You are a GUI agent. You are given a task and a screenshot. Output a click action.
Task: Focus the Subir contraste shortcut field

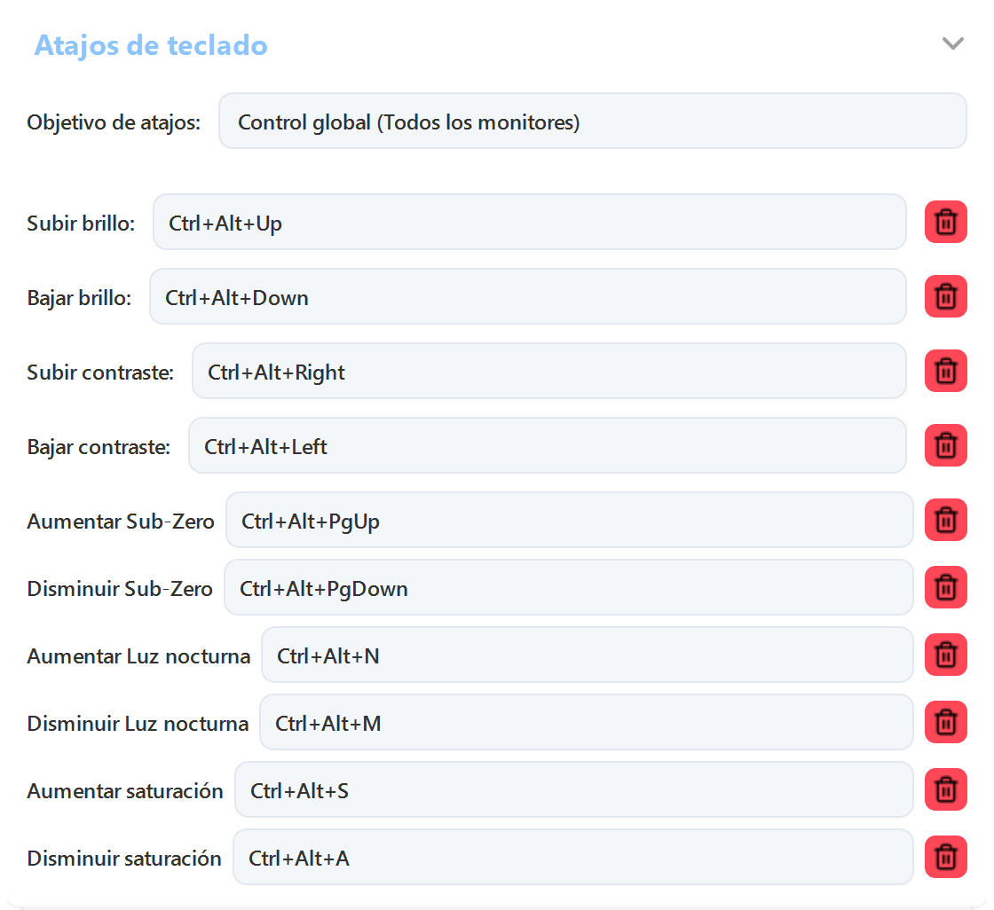coord(549,371)
